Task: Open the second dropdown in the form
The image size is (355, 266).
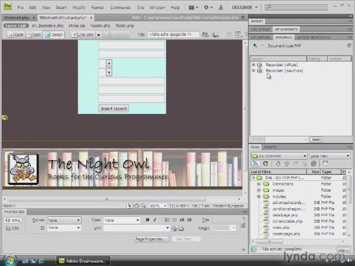Action: click(109, 72)
